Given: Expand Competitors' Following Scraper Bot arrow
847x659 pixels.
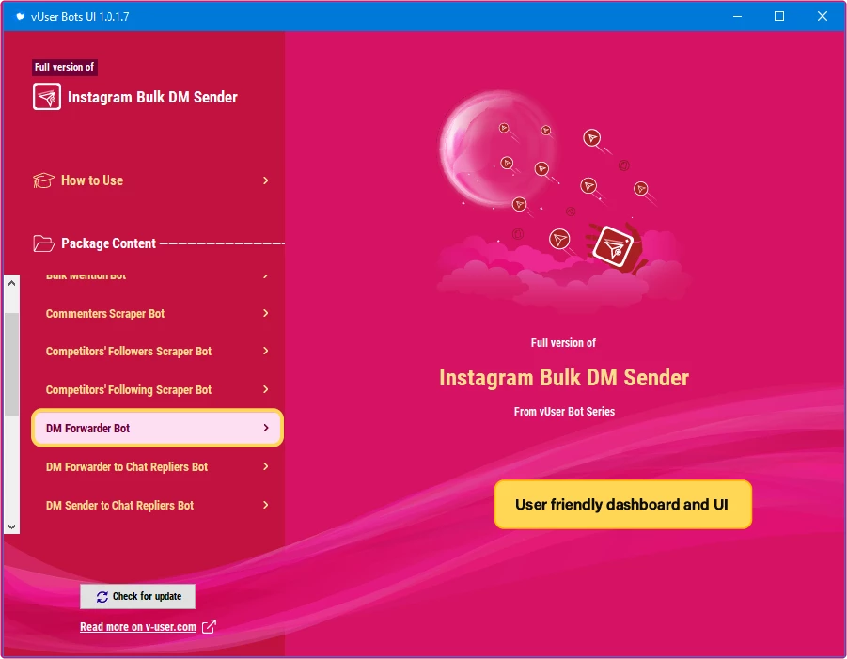Looking at the screenshot, I should [266, 389].
